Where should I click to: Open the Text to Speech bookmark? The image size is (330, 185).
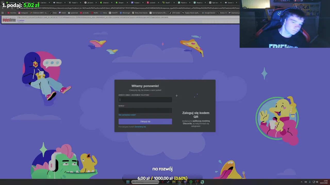click(158, 13)
